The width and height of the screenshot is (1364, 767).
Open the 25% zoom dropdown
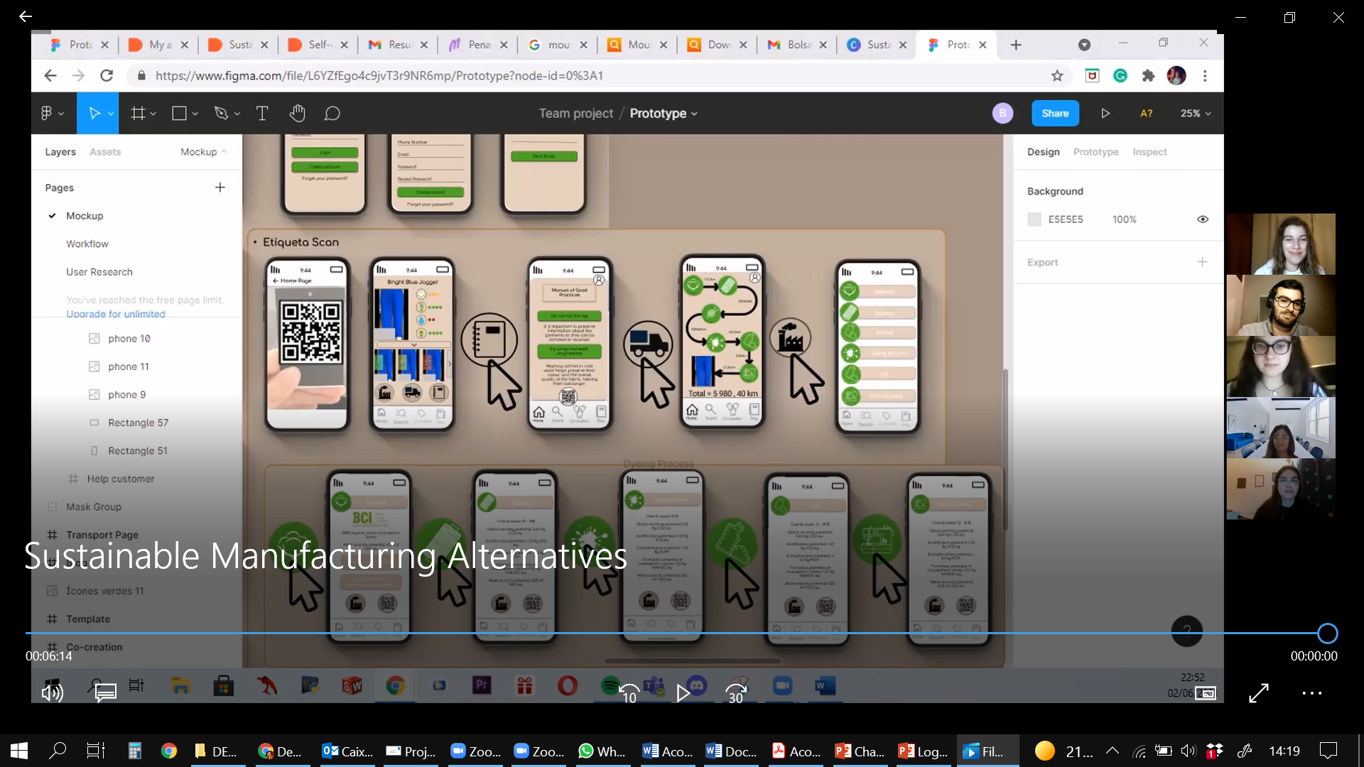(1196, 114)
